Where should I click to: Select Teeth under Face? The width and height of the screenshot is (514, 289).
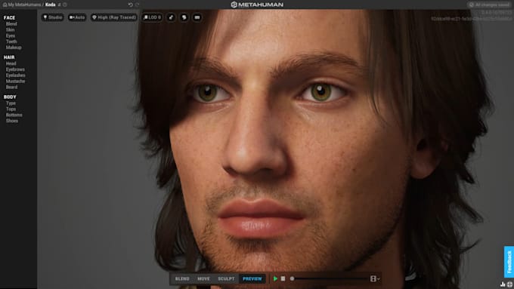(11, 42)
